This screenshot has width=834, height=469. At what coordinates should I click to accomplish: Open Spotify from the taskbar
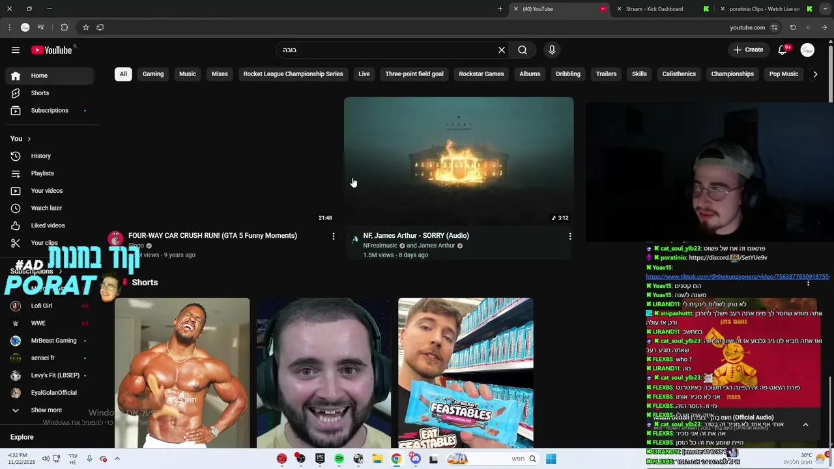pos(339,459)
